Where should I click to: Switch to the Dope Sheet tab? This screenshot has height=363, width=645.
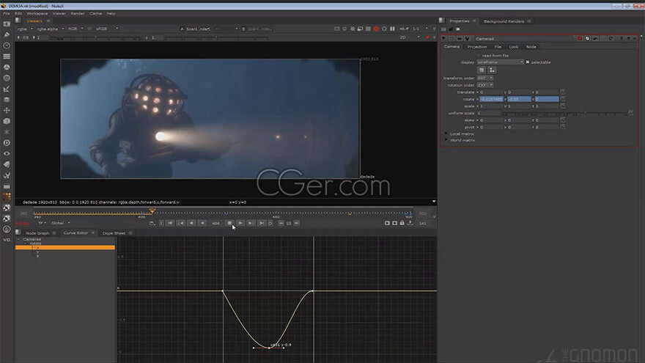tap(114, 233)
